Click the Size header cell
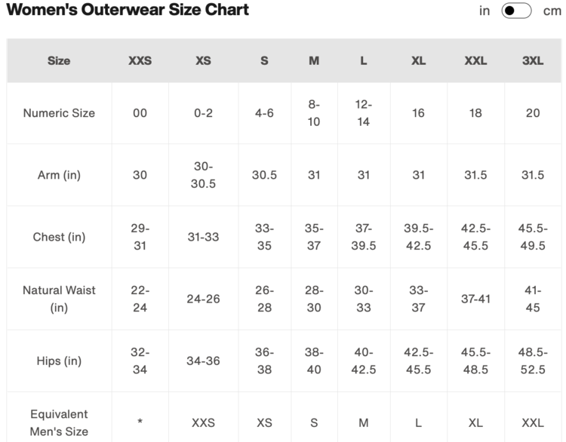 (x=59, y=61)
